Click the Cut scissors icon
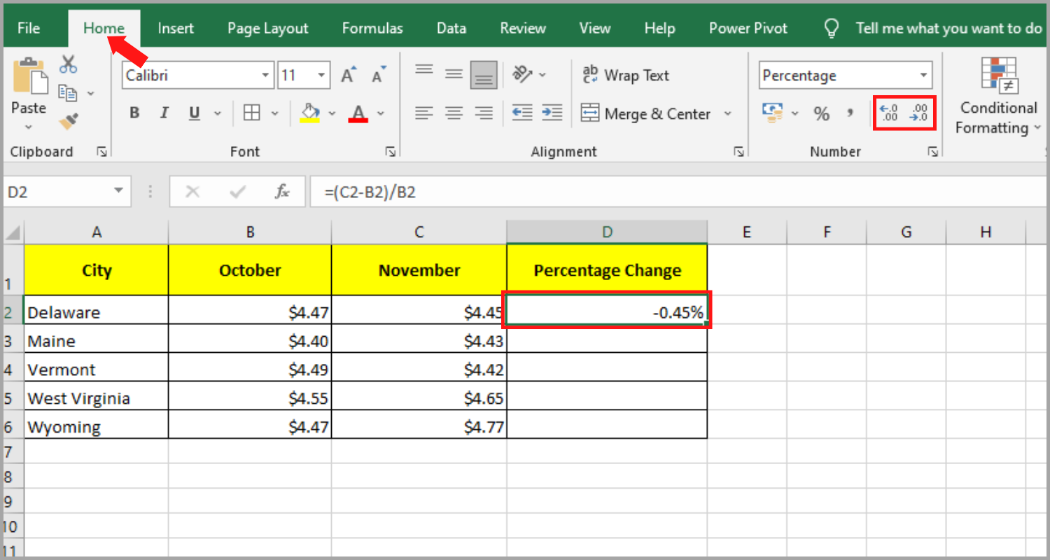1050x560 pixels. (x=68, y=63)
